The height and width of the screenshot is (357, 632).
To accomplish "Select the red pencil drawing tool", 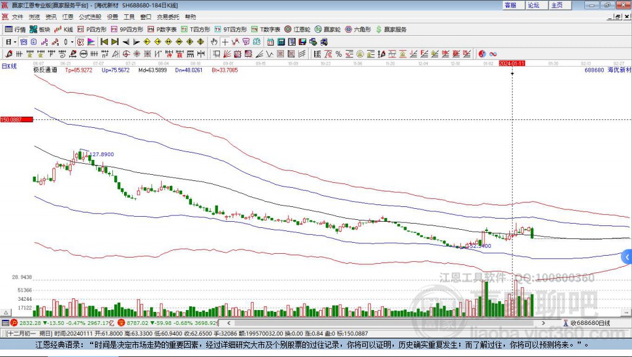I will 9,54.
